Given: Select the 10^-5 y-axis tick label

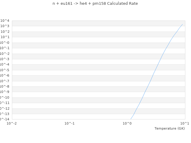Looking at the screenshot, I should (5, 70).
